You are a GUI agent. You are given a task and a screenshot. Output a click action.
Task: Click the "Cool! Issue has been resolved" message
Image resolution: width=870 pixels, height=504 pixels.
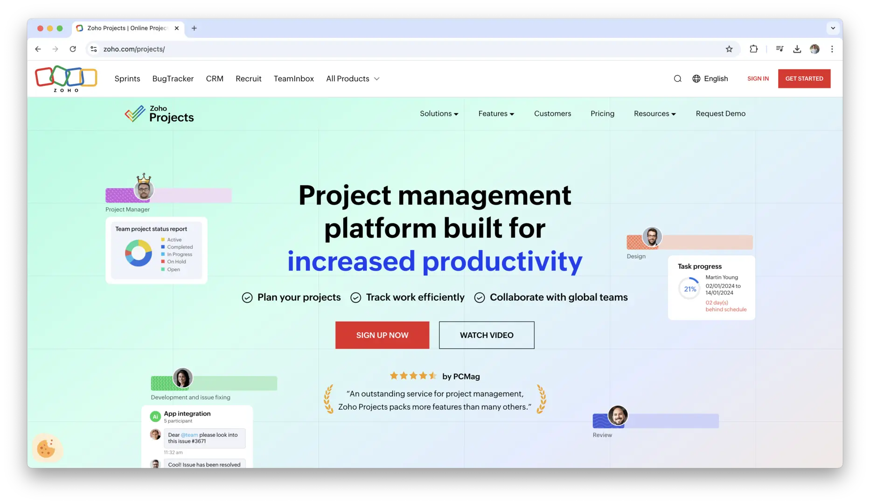point(204,464)
